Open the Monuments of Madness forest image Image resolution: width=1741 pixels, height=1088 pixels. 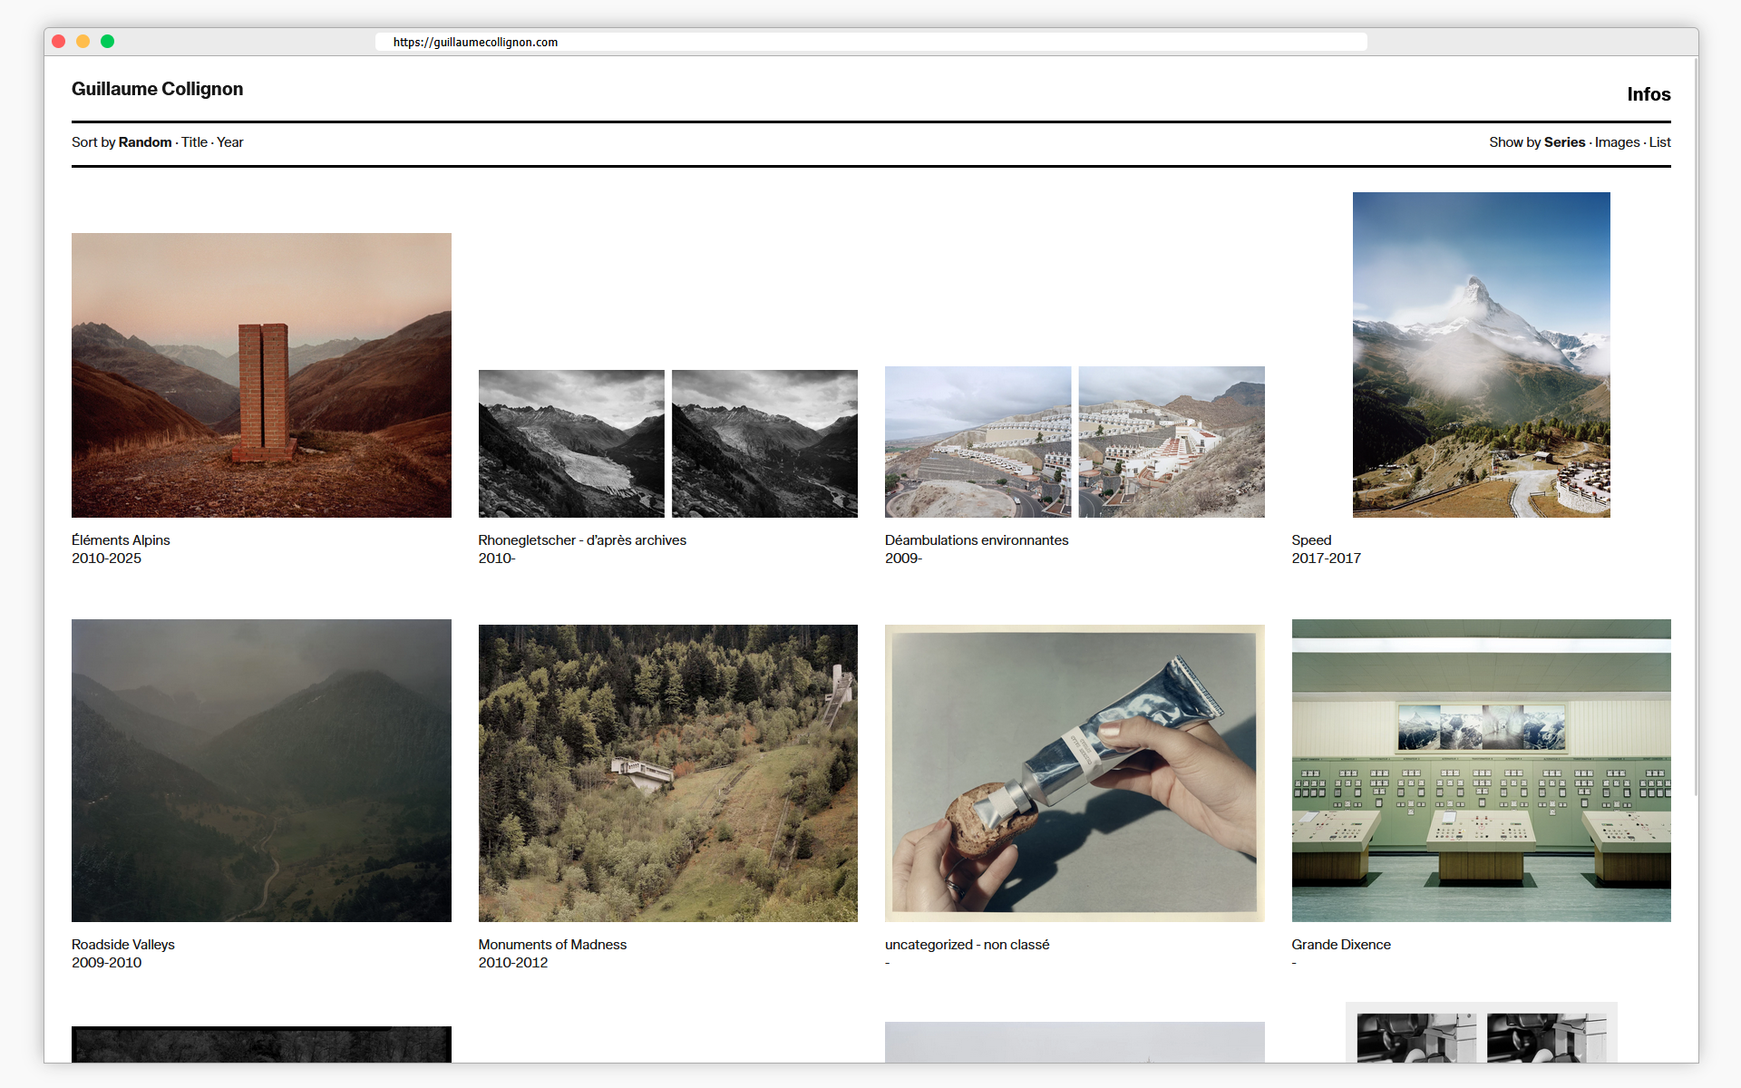[667, 772]
